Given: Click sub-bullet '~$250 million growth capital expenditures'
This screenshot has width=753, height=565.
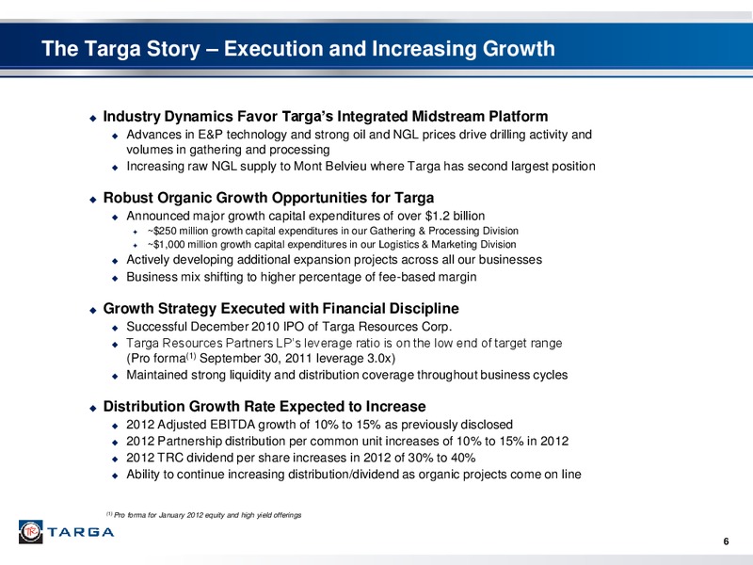Looking at the screenshot, I should click(x=333, y=231).
